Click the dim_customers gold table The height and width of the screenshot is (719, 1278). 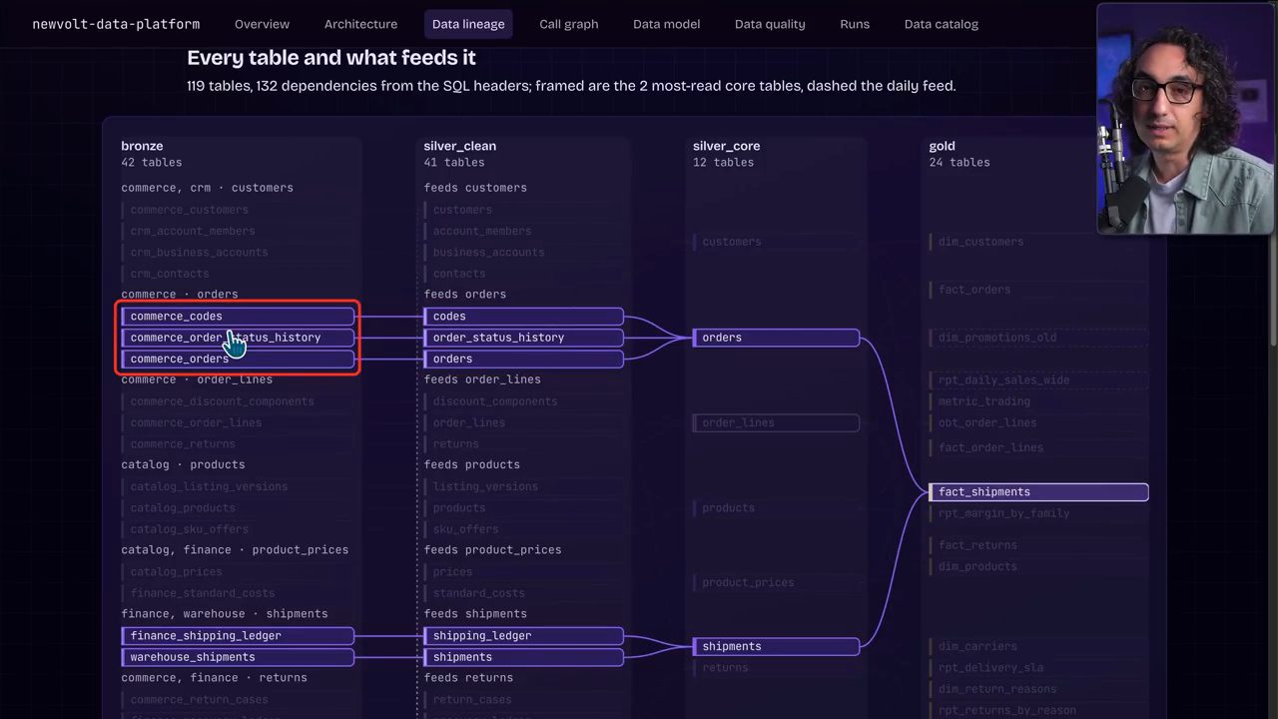[1039, 242]
